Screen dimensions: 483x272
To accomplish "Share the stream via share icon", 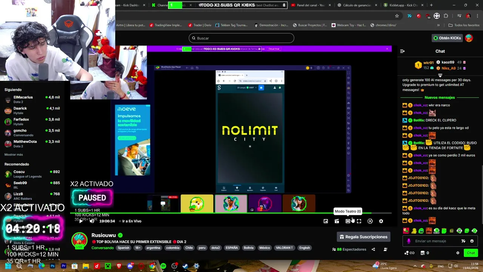I will click(x=373, y=249).
